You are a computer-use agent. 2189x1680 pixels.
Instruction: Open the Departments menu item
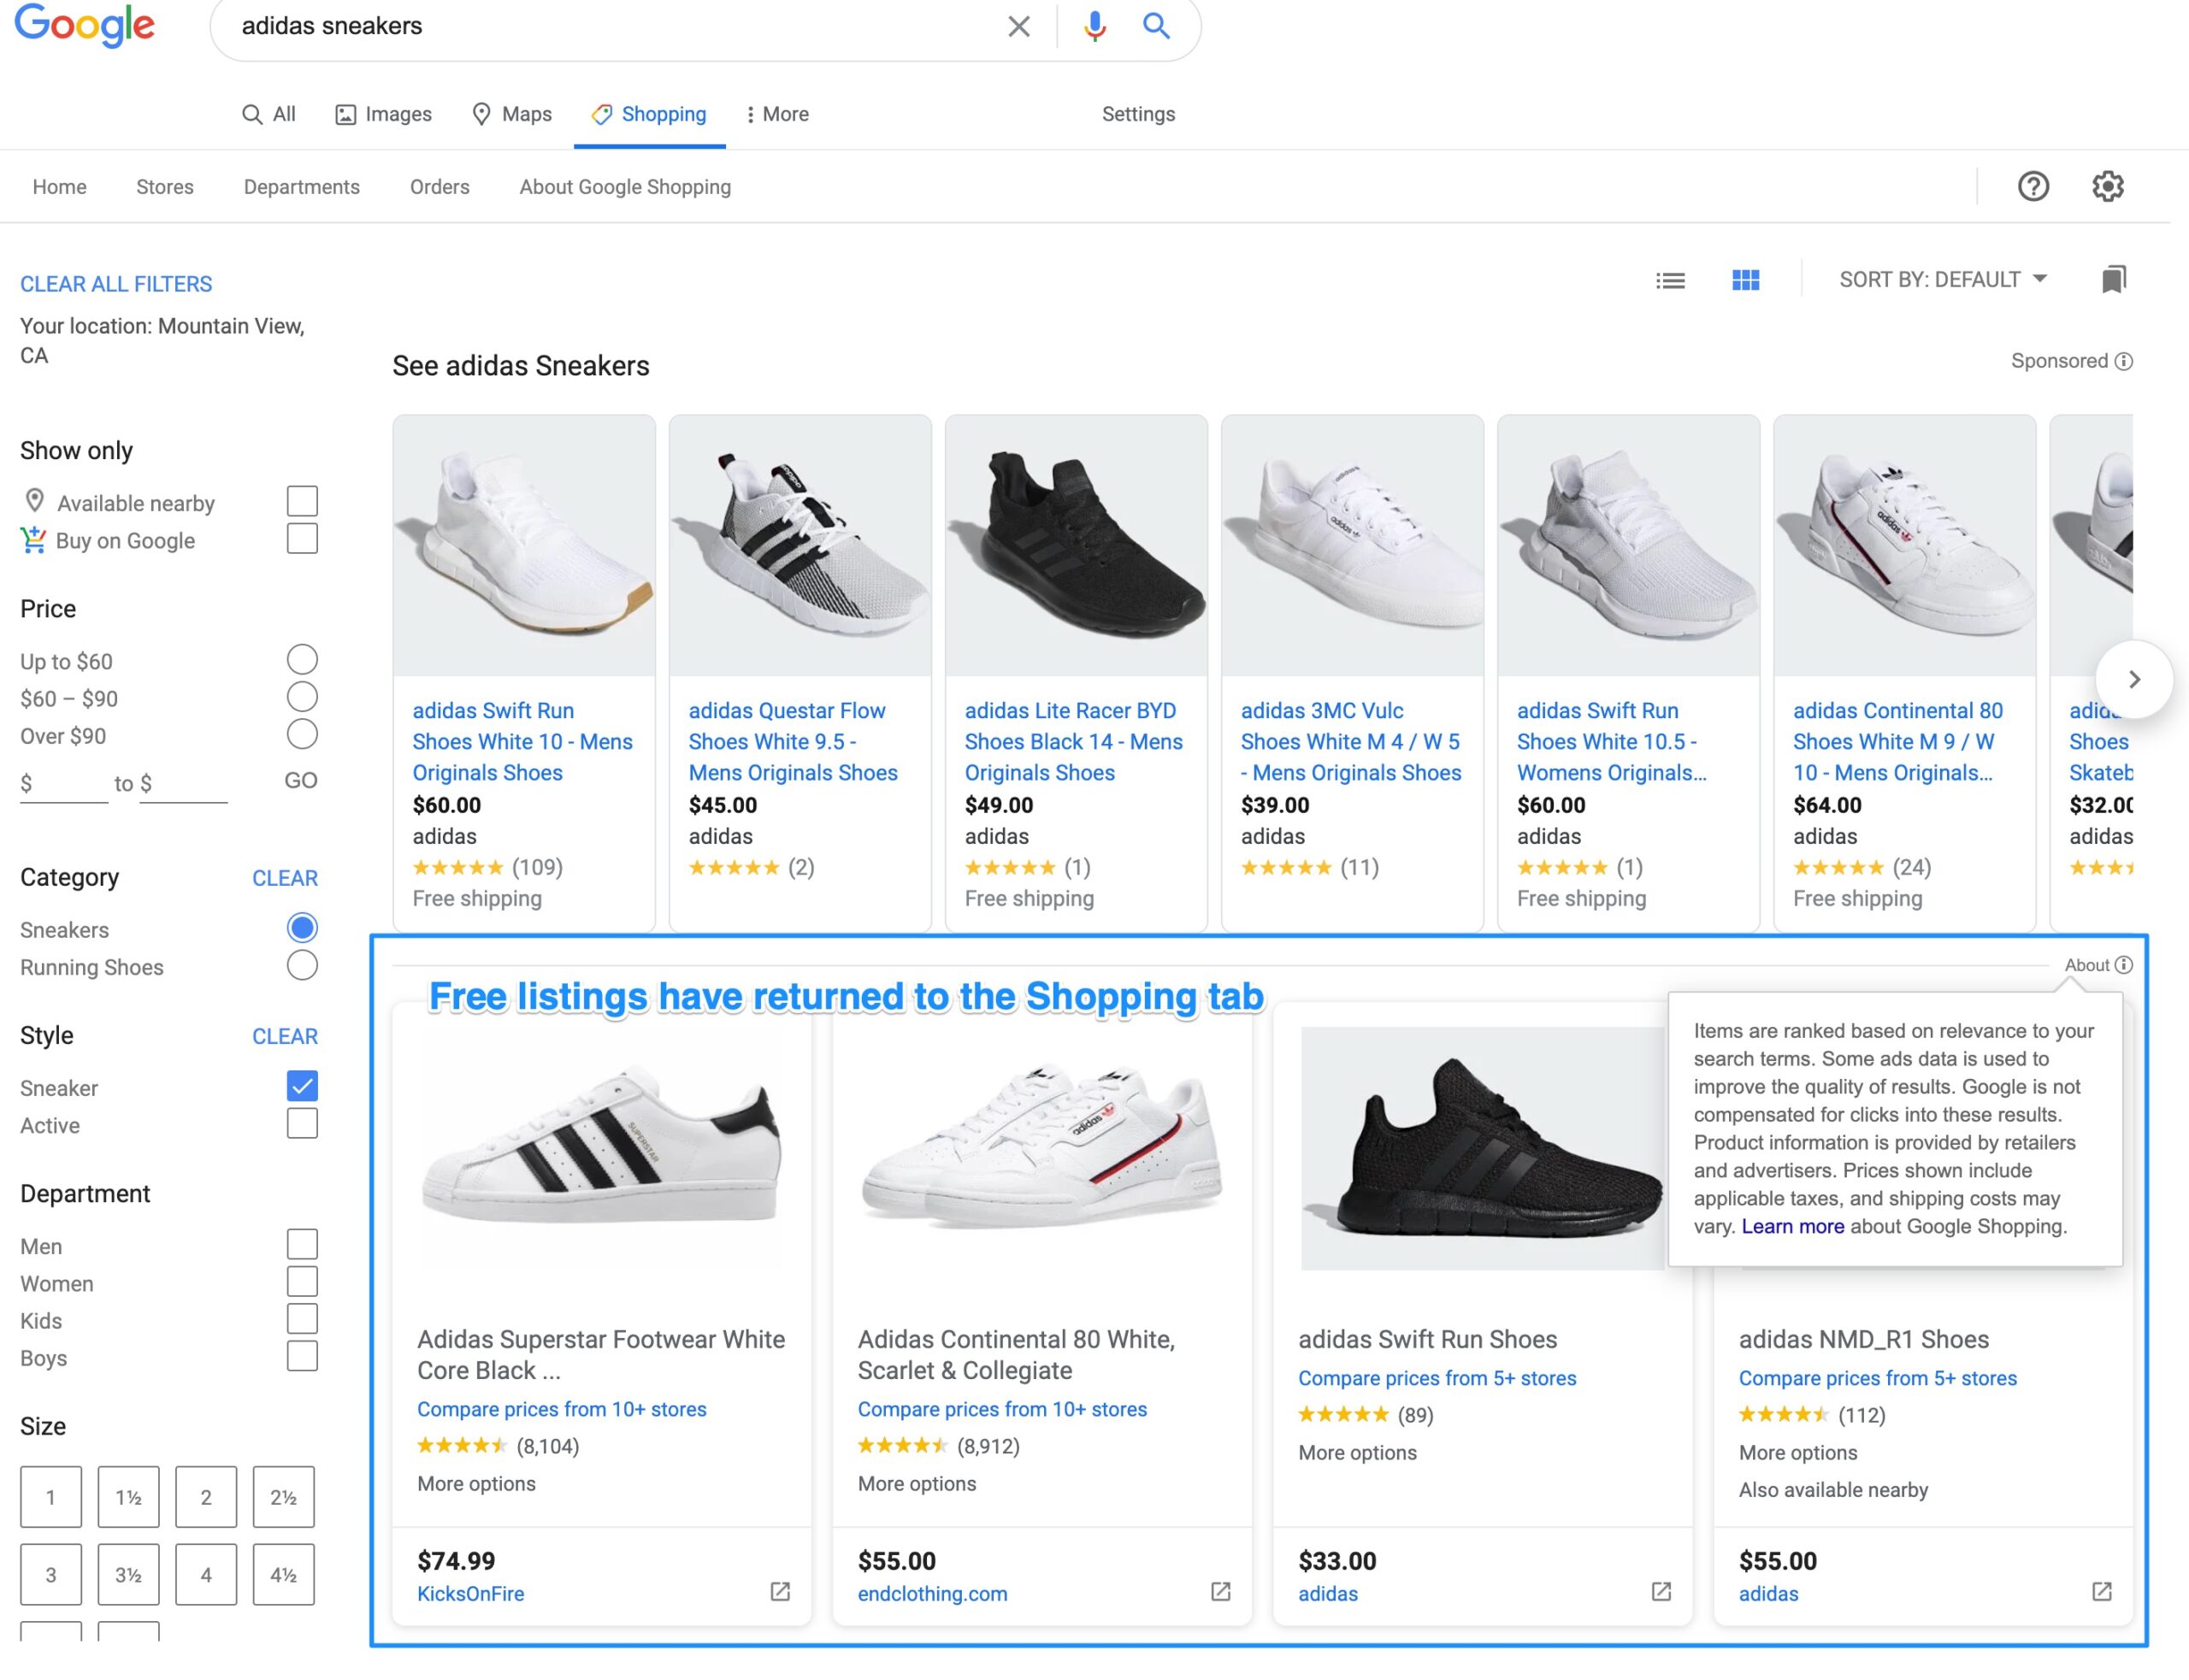click(x=301, y=186)
